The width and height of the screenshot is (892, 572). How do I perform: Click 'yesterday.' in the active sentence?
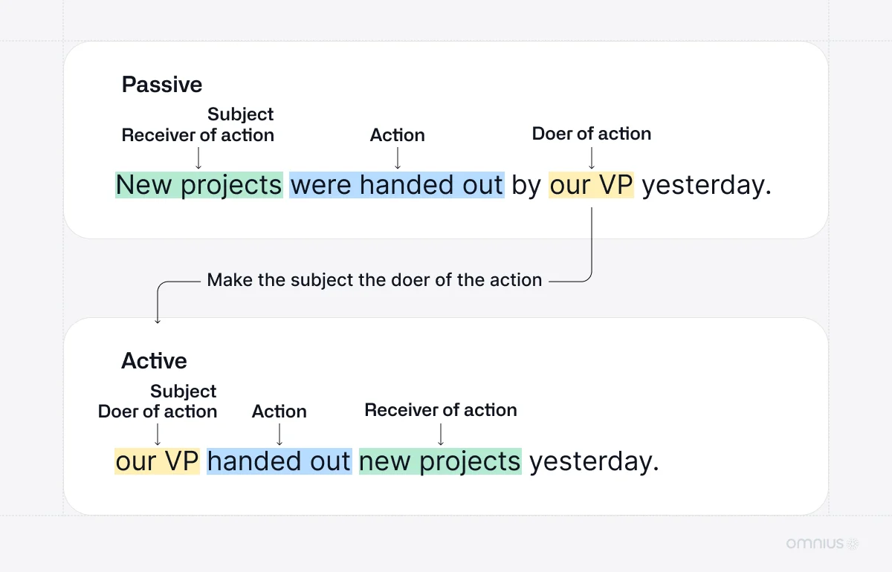(x=594, y=461)
